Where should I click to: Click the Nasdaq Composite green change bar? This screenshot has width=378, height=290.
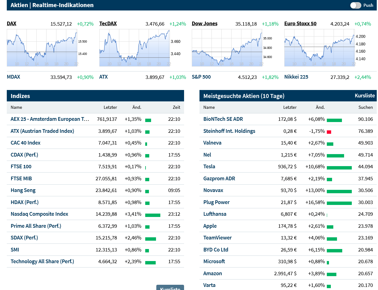click(x=153, y=215)
